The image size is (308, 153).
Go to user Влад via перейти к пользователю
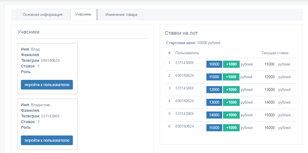tap(47, 85)
